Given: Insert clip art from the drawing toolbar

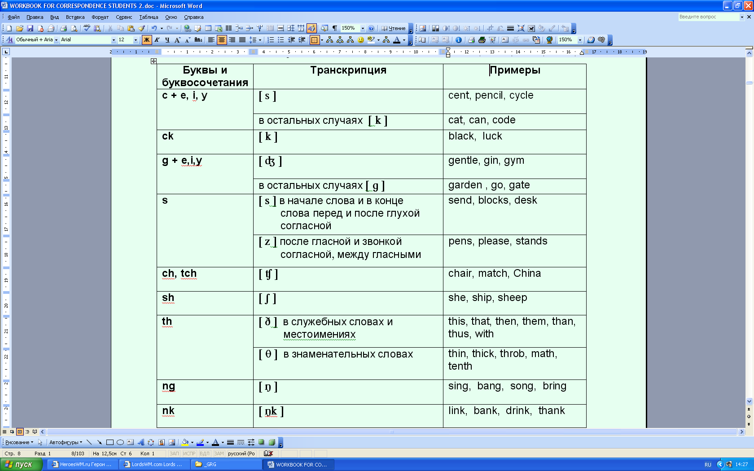Looking at the screenshot, I should point(161,442).
